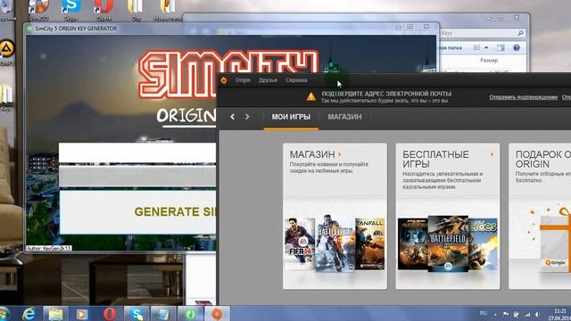Sort by the Размер column header in Explorer
The height and width of the screenshot is (321, 571).
(489, 61)
